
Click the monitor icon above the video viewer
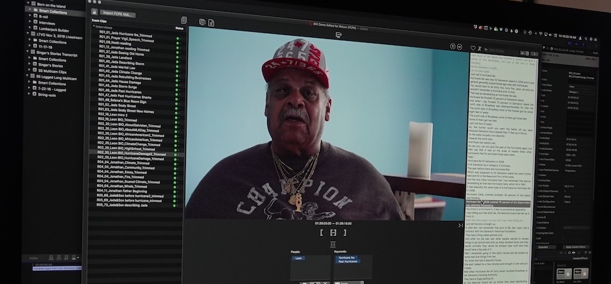tap(338, 35)
